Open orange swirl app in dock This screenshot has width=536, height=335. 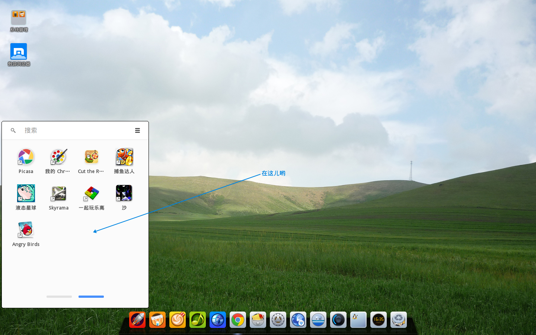tap(178, 320)
